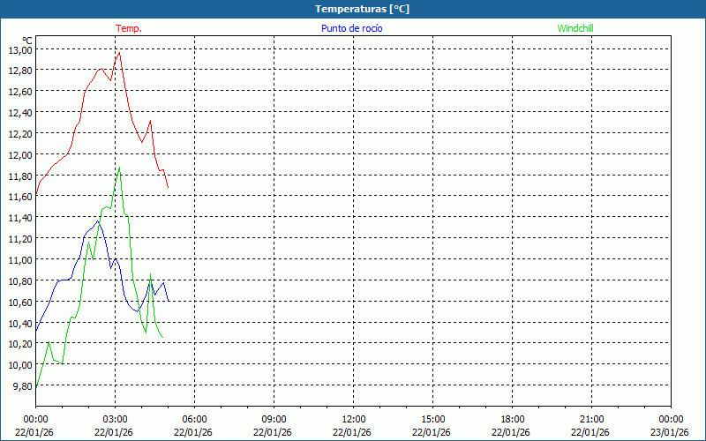Click the highest peak of the red temperature curve

tap(119, 52)
